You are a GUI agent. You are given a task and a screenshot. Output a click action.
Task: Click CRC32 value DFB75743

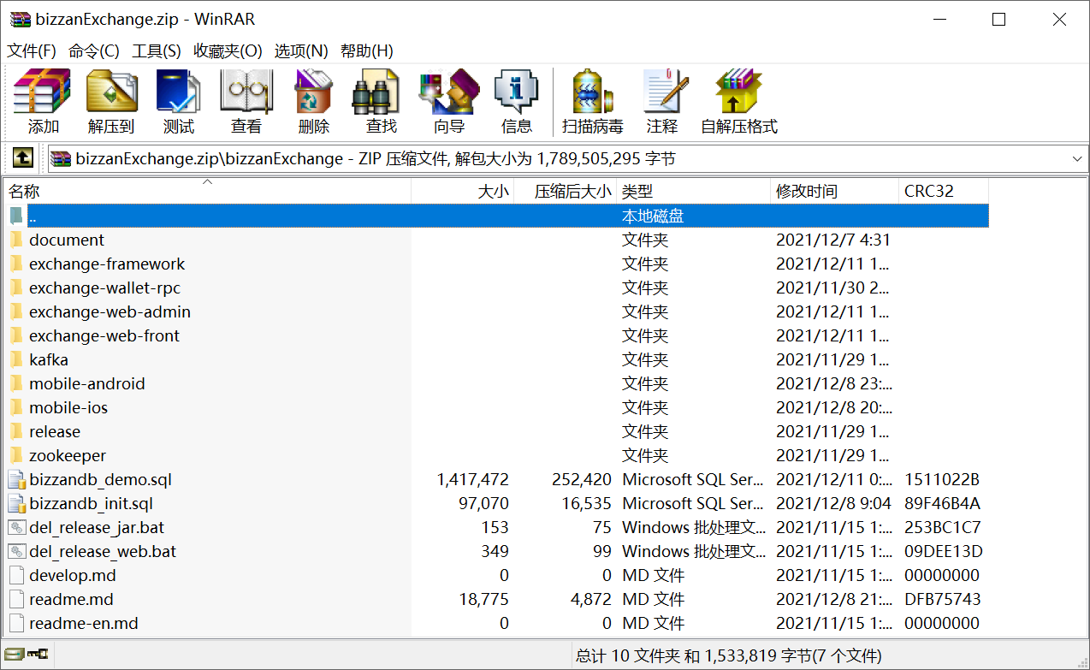coord(943,599)
